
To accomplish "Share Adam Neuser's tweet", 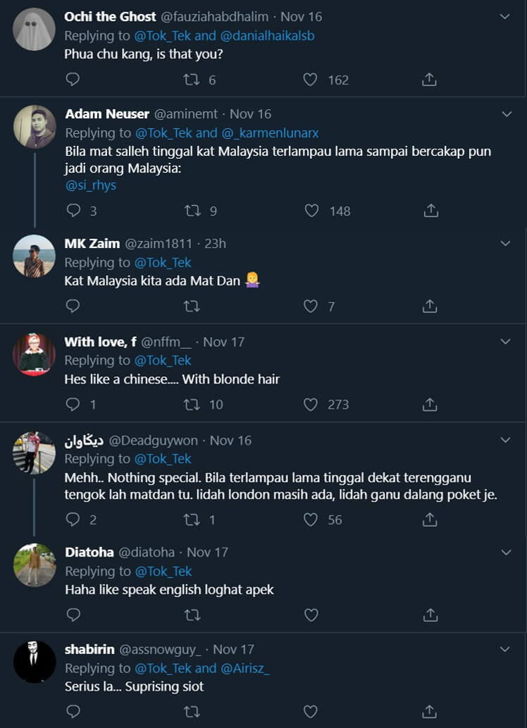I will 430,211.
